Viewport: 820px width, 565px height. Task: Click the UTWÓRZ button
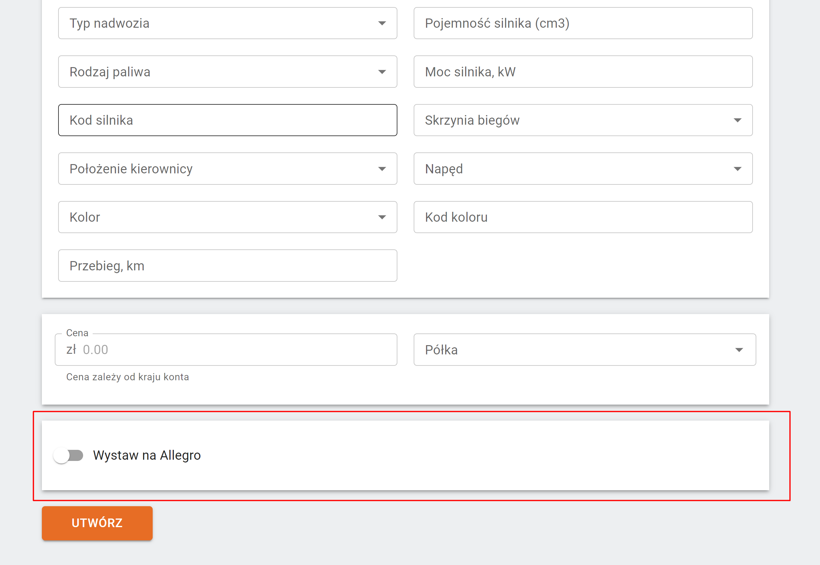click(x=97, y=523)
